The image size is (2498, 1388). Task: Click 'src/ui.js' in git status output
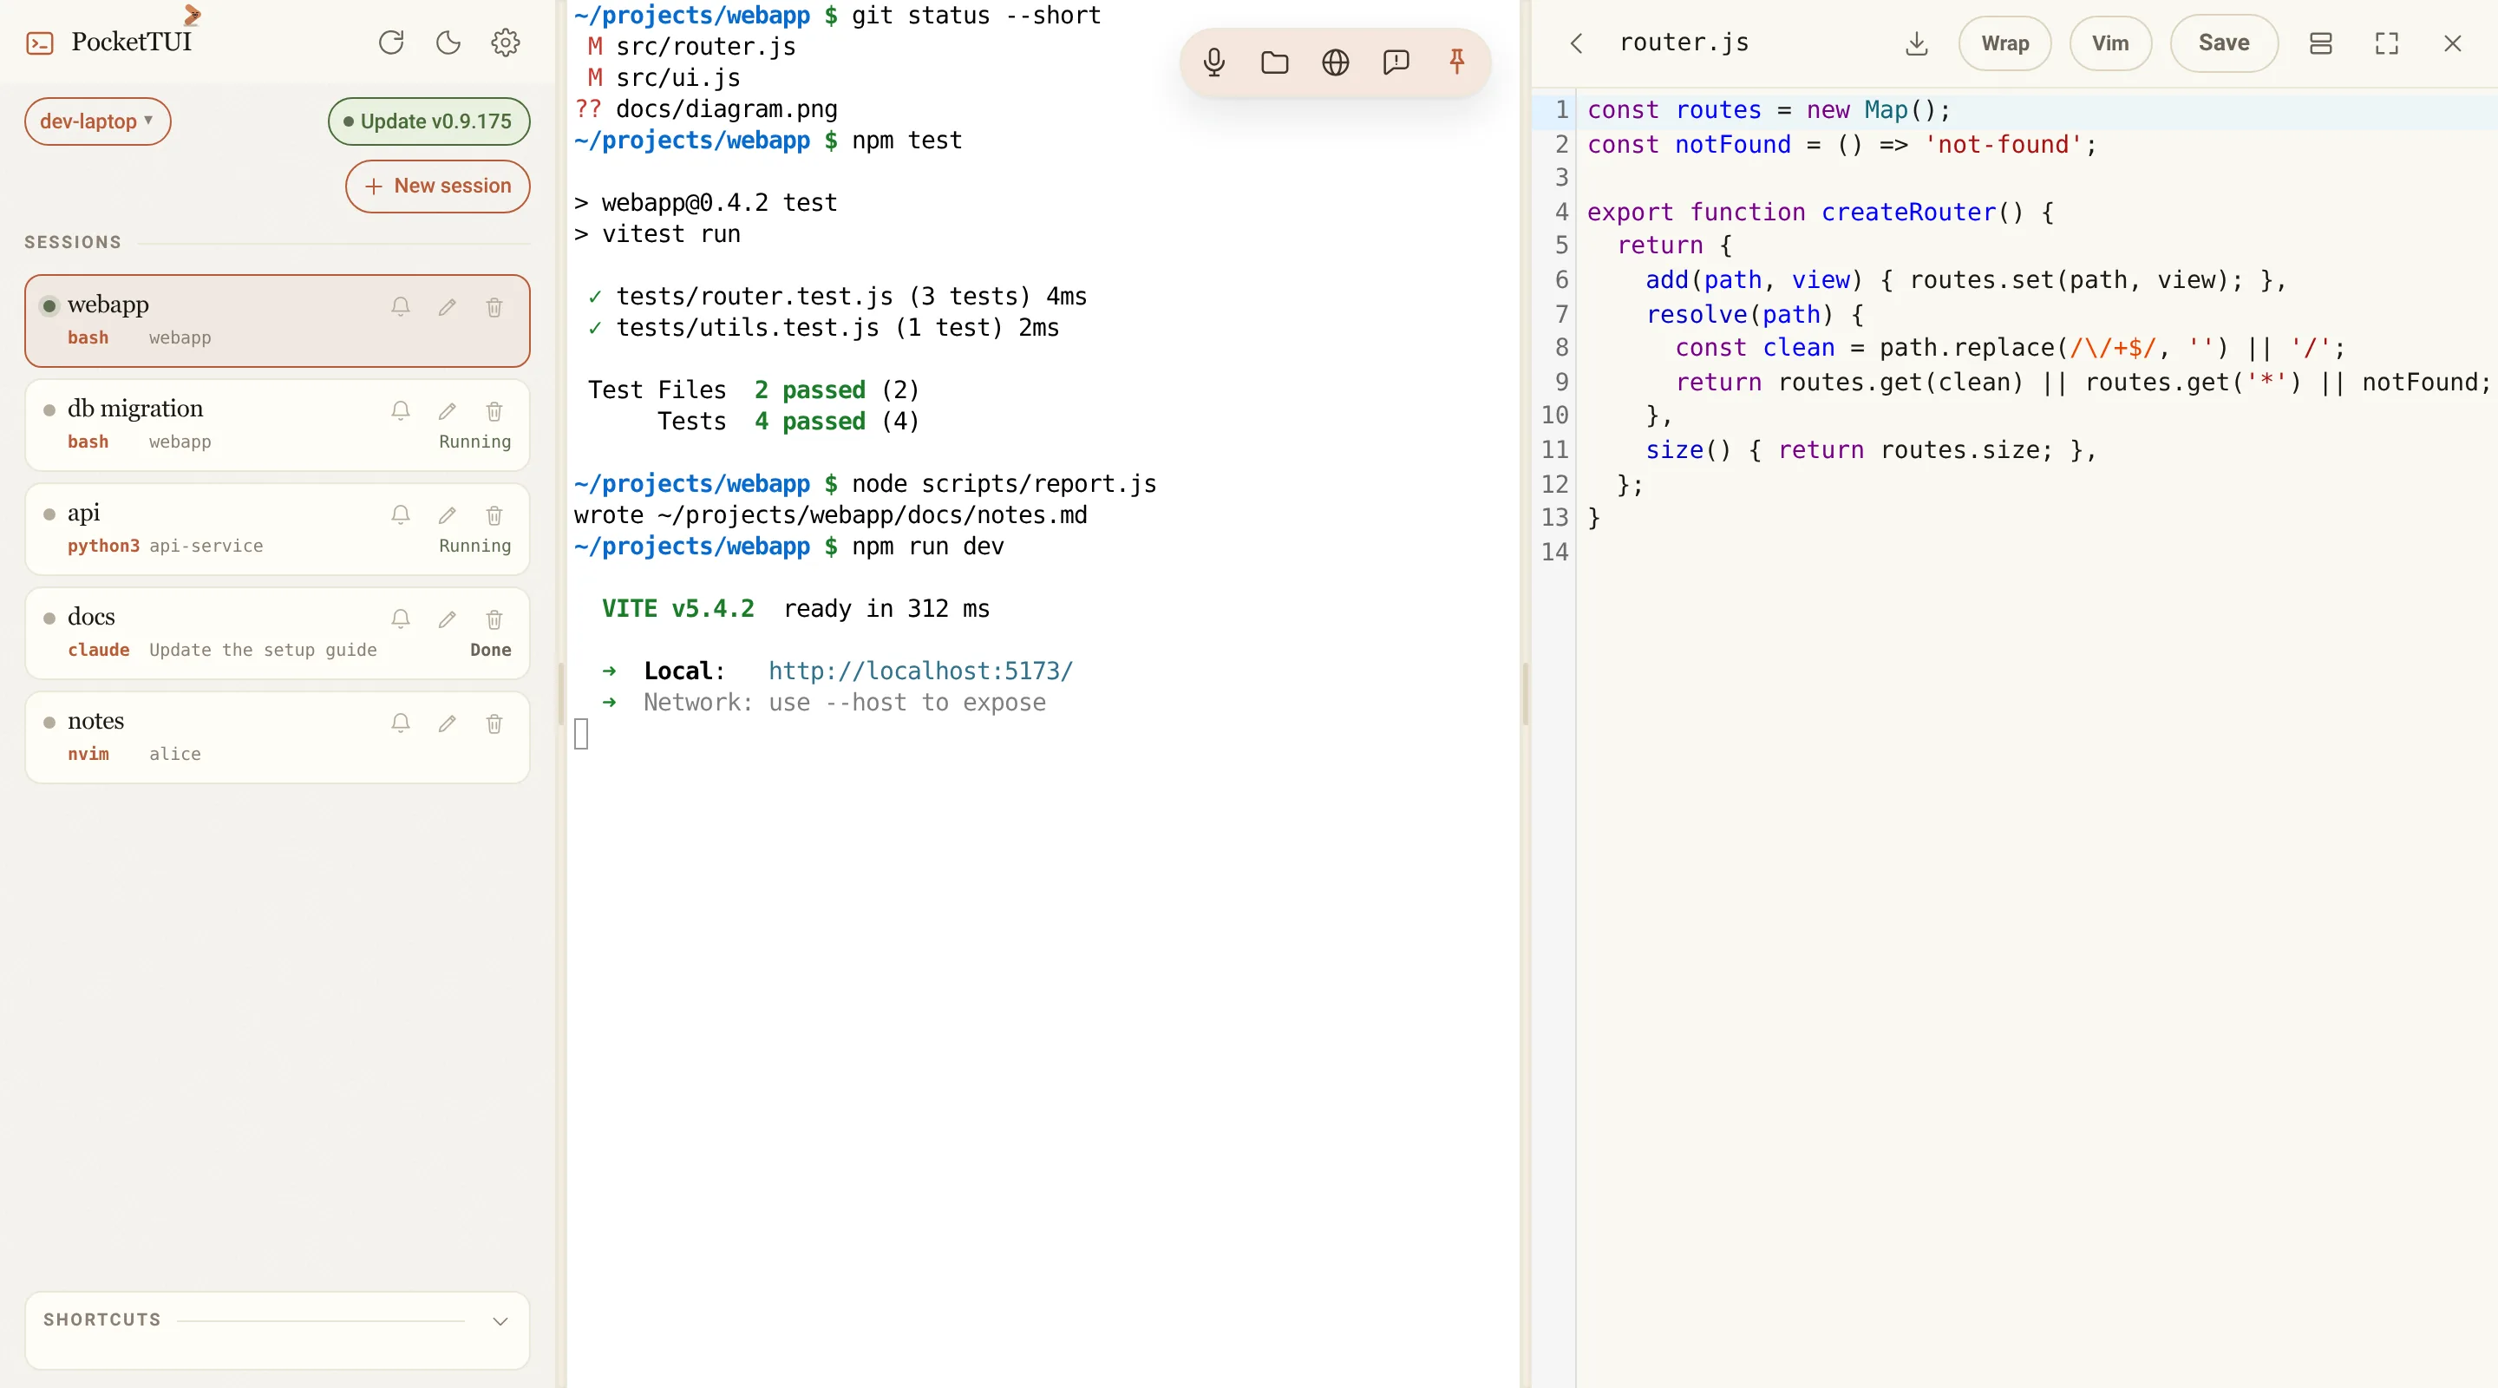tap(677, 77)
